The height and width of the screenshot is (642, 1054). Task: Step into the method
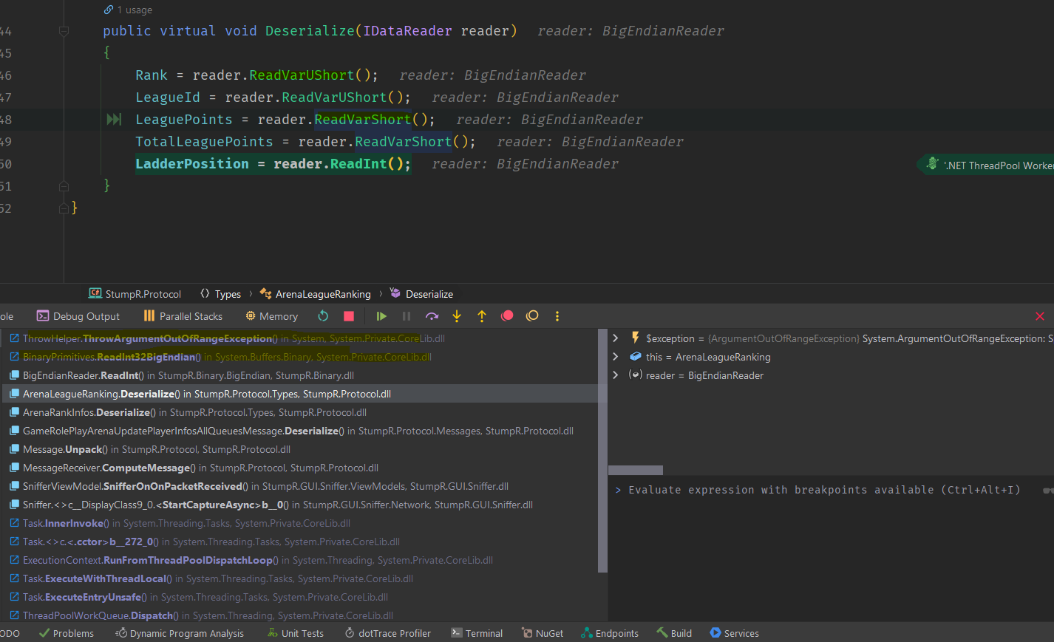click(x=457, y=316)
